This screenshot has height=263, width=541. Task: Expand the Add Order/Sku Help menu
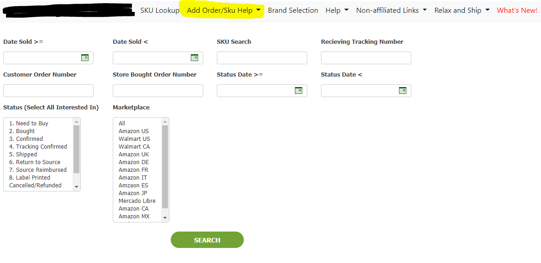[224, 10]
